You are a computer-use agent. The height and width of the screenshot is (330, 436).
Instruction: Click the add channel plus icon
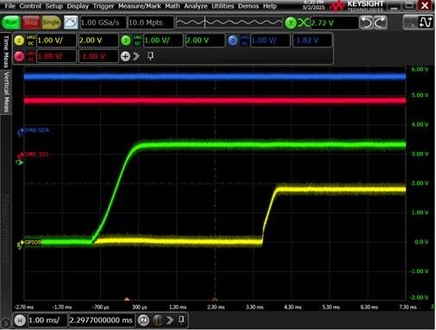[x=125, y=56]
